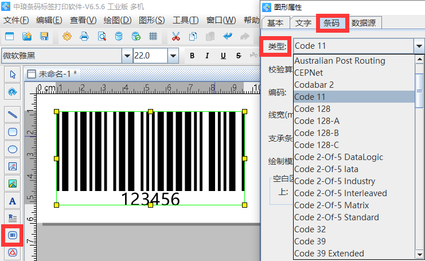
Task: Click the Cut scissors icon
Action: [176, 36]
